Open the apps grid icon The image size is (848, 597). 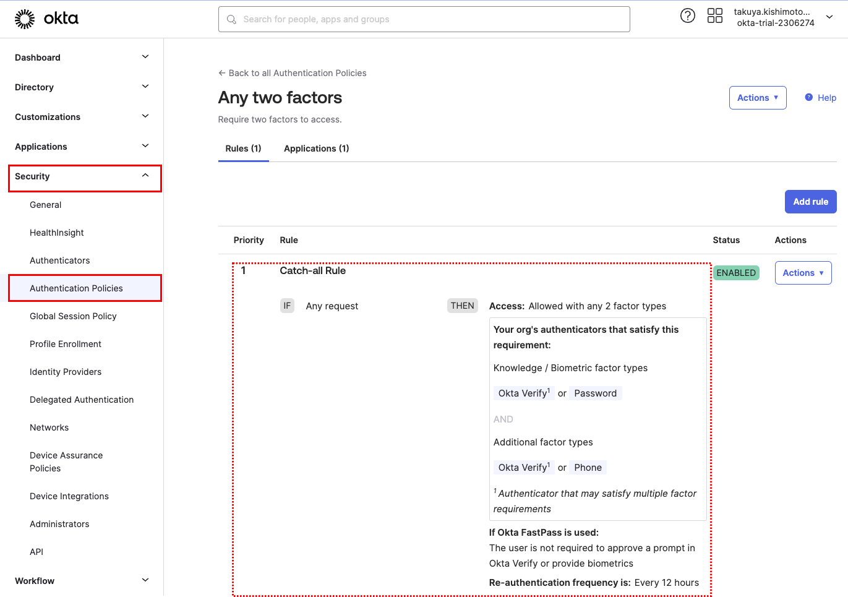714,16
